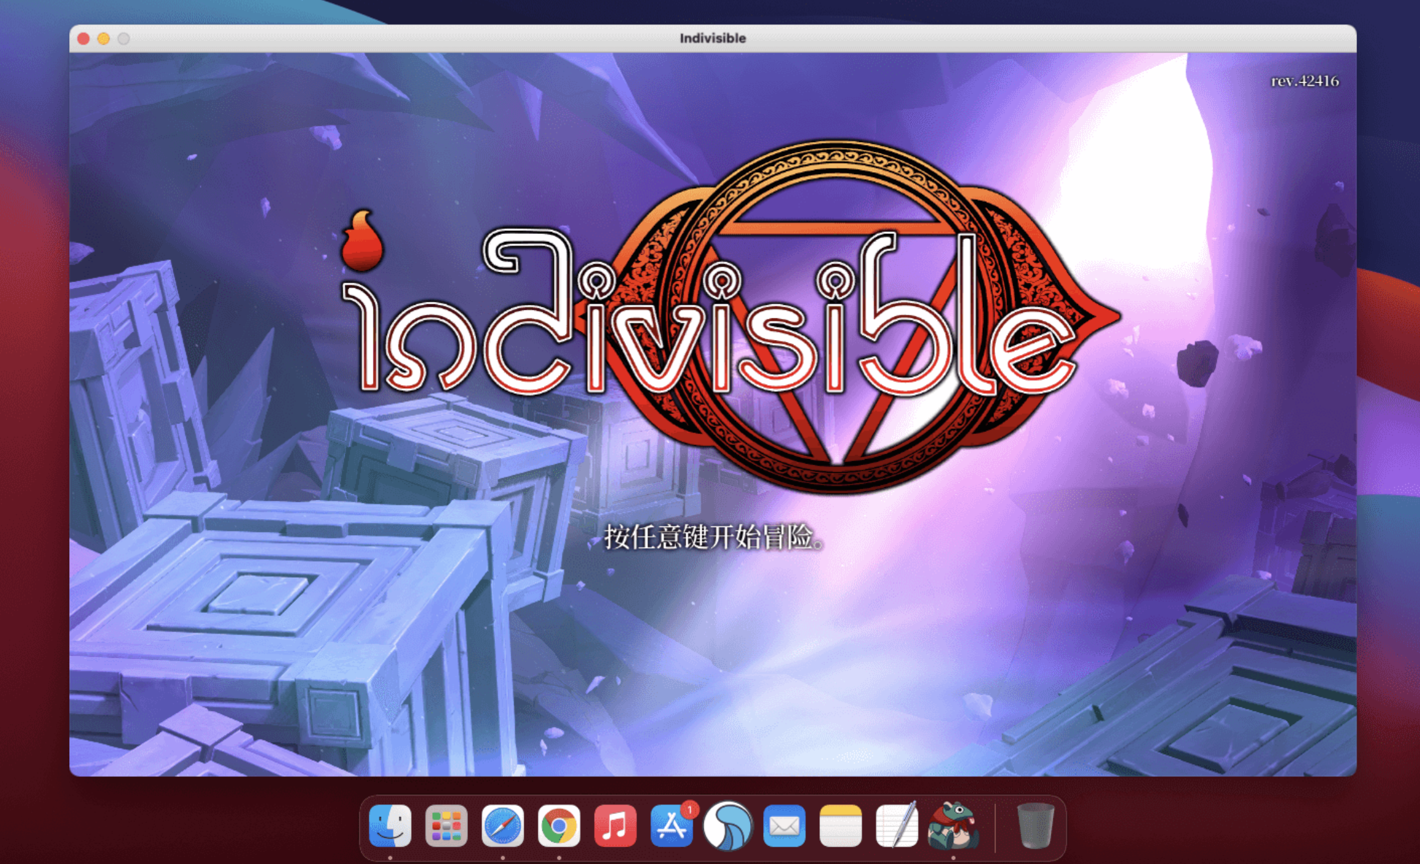The image size is (1420, 864).
Task: Open the Notes app in dock
Action: pyautogui.click(x=840, y=826)
